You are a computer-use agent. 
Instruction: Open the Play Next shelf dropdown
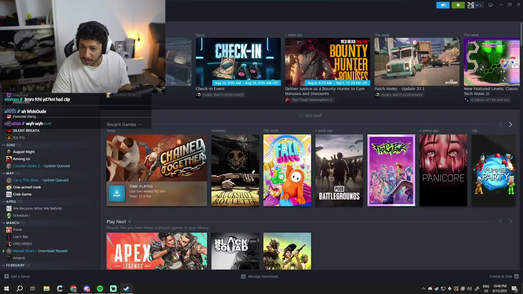[119, 222]
